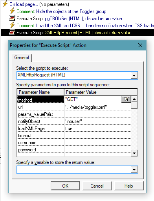Click the Cancel button
Image resolution: width=154 pixels, height=201 pixels.
point(97,186)
